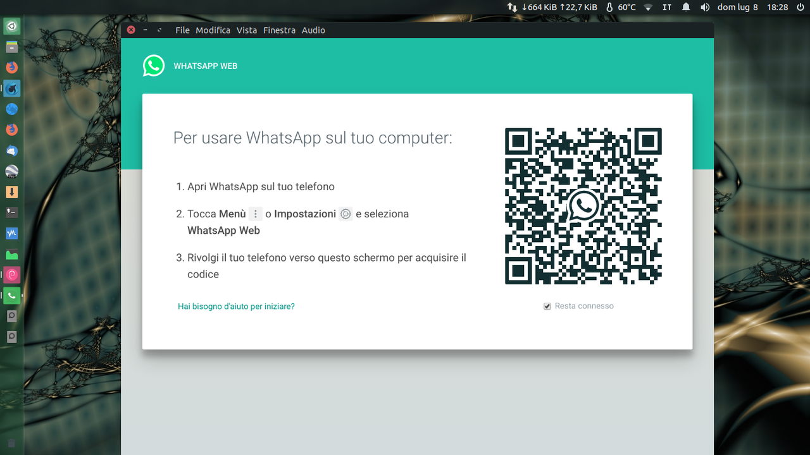810x455 pixels.
Task: Open the Vista menu
Action: coord(247,30)
